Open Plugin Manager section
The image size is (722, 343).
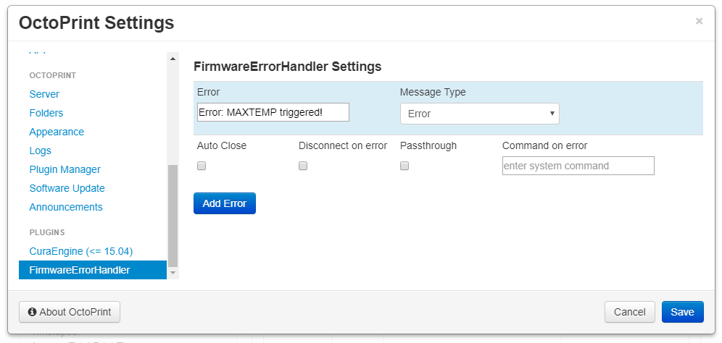pyautogui.click(x=65, y=169)
